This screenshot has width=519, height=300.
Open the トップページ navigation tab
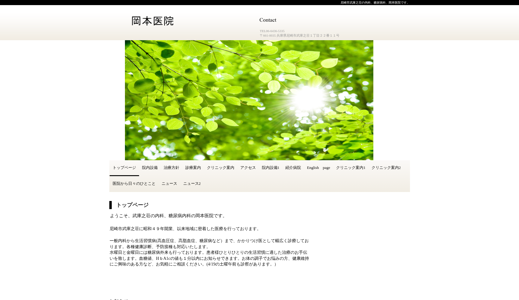(124, 168)
